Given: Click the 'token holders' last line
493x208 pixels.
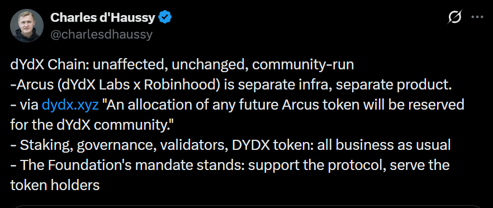Looking at the screenshot, I should pyautogui.click(x=55, y=185).
